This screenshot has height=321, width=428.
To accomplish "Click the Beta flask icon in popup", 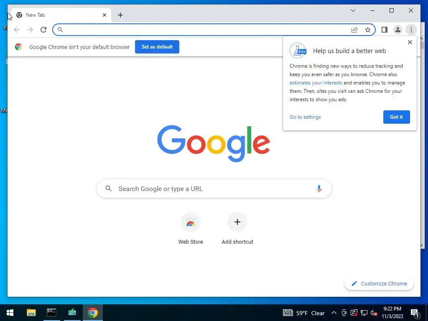I will (298, 51).
